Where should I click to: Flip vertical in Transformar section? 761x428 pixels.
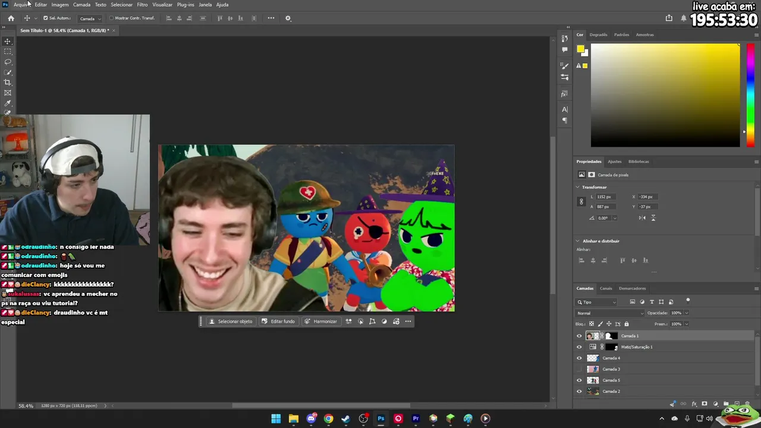coord(653,218)
